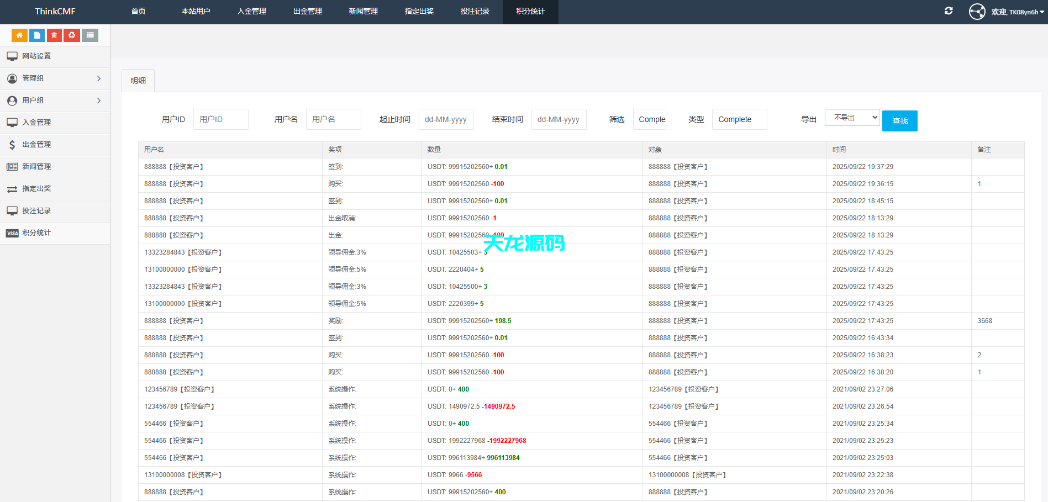Select 本站用户 in the top menu
1048x502 pixels.
pyautogui.click(x=196, y=12)
